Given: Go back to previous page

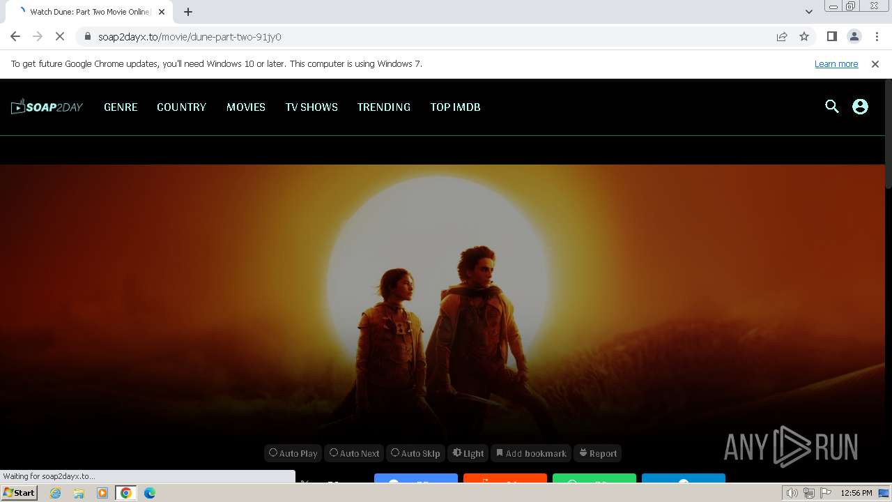Looking at the screenshot, I should 15,36.
